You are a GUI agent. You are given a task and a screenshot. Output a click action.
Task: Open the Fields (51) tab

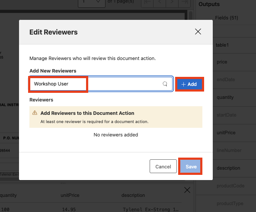pos(227,18)
